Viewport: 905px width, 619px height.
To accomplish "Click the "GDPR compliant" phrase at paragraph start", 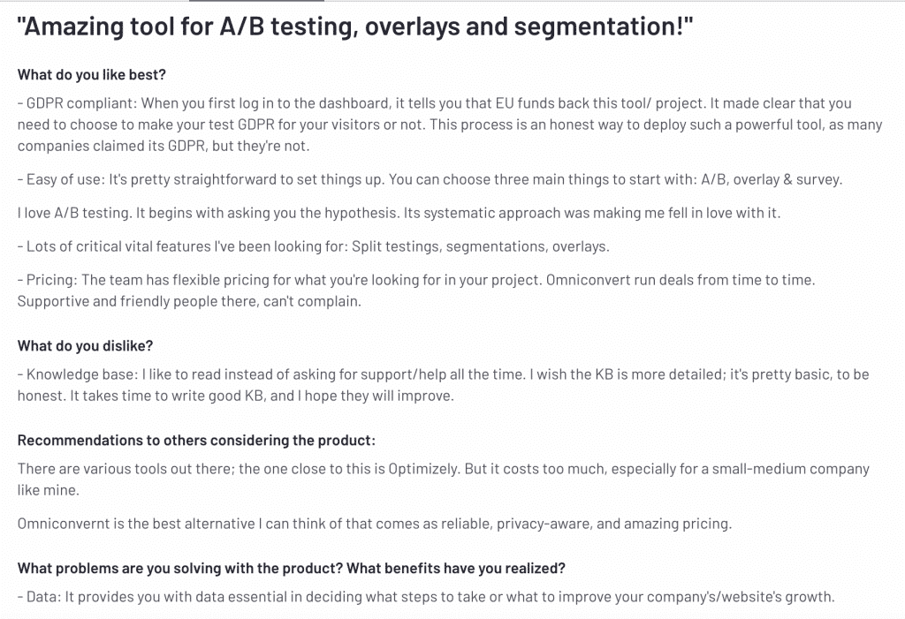I will click(x=80, y=103).
